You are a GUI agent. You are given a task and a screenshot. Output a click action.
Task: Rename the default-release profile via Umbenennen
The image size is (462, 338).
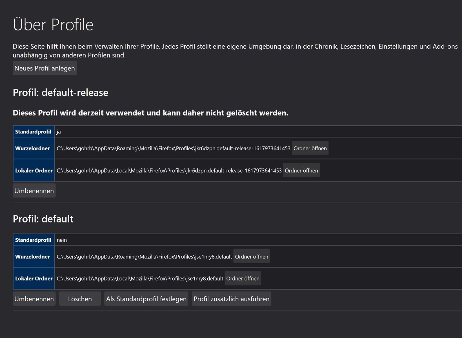click(x=34, y=191)
